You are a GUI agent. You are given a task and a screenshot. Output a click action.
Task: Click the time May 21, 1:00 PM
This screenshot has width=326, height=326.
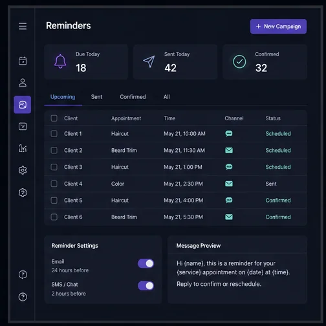click(183, 167)
